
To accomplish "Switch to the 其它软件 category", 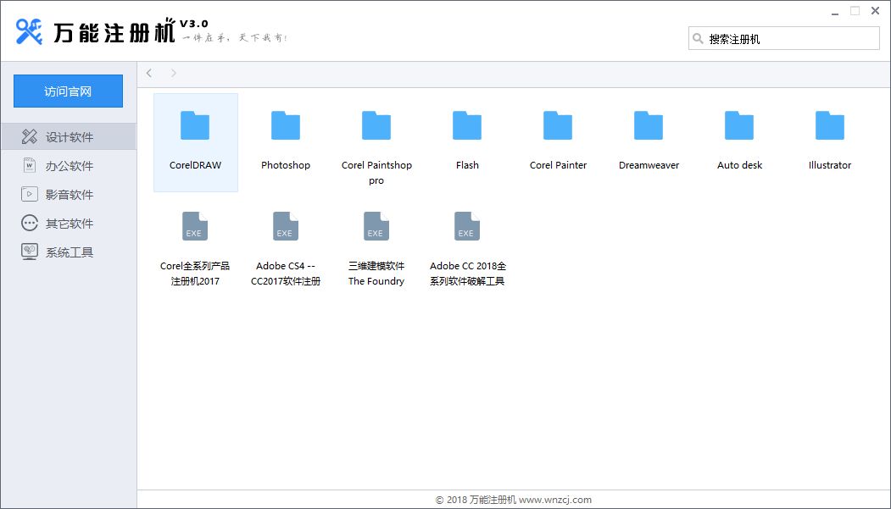I will pyautogui.click(x=69, y=224).
